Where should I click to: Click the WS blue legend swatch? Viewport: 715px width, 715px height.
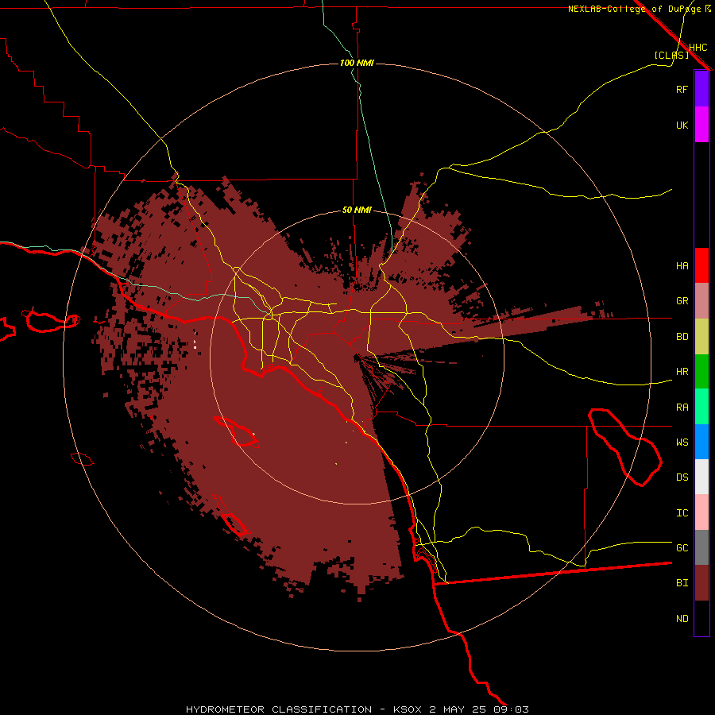(x=701, y=442)
